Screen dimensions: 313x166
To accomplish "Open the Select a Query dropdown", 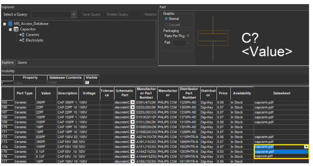I will [x=74, y=14].
